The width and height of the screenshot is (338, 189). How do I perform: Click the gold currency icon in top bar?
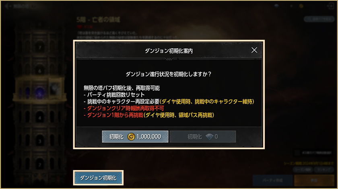click(x=301, y=6)
